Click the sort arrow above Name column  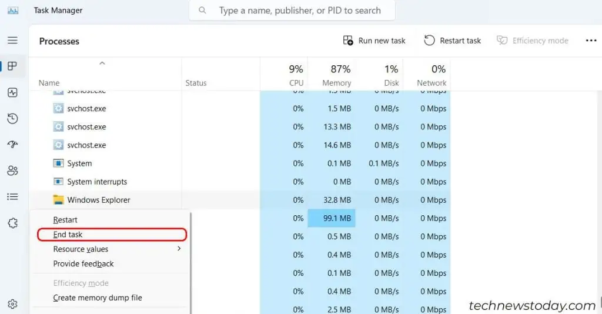tap(102, 64)
